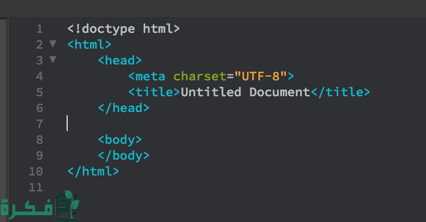Viewport: 426px width, 222px height.
Task: Click the closing title tag
Action: (340, 92)
